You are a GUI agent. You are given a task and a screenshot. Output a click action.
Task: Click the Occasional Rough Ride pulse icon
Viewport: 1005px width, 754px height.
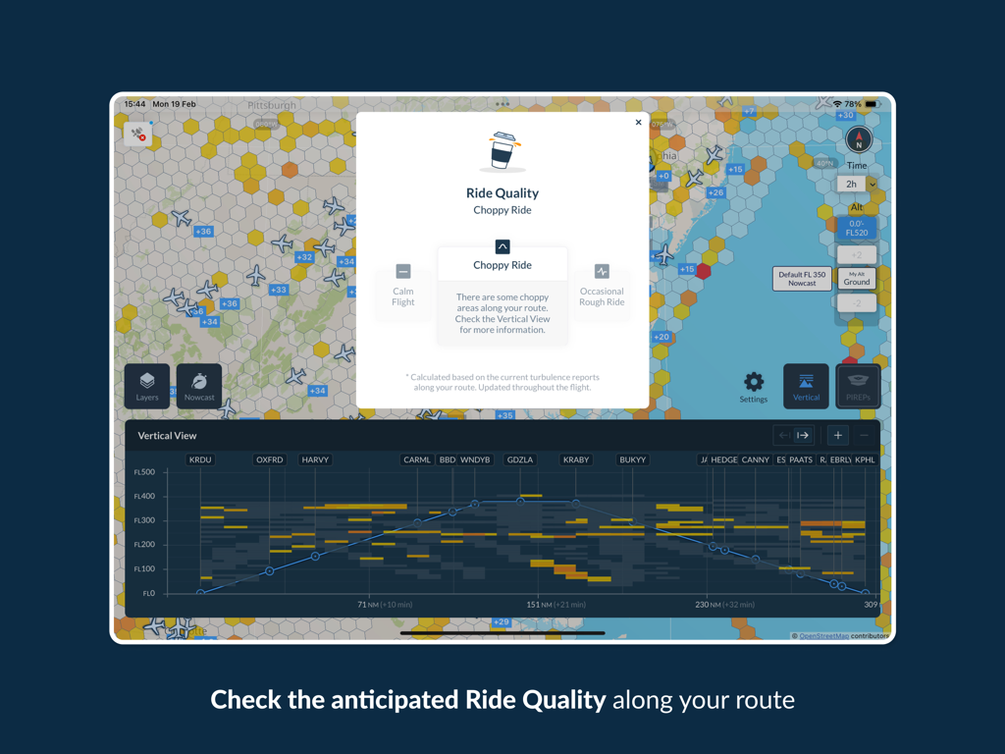coord(602,271)
